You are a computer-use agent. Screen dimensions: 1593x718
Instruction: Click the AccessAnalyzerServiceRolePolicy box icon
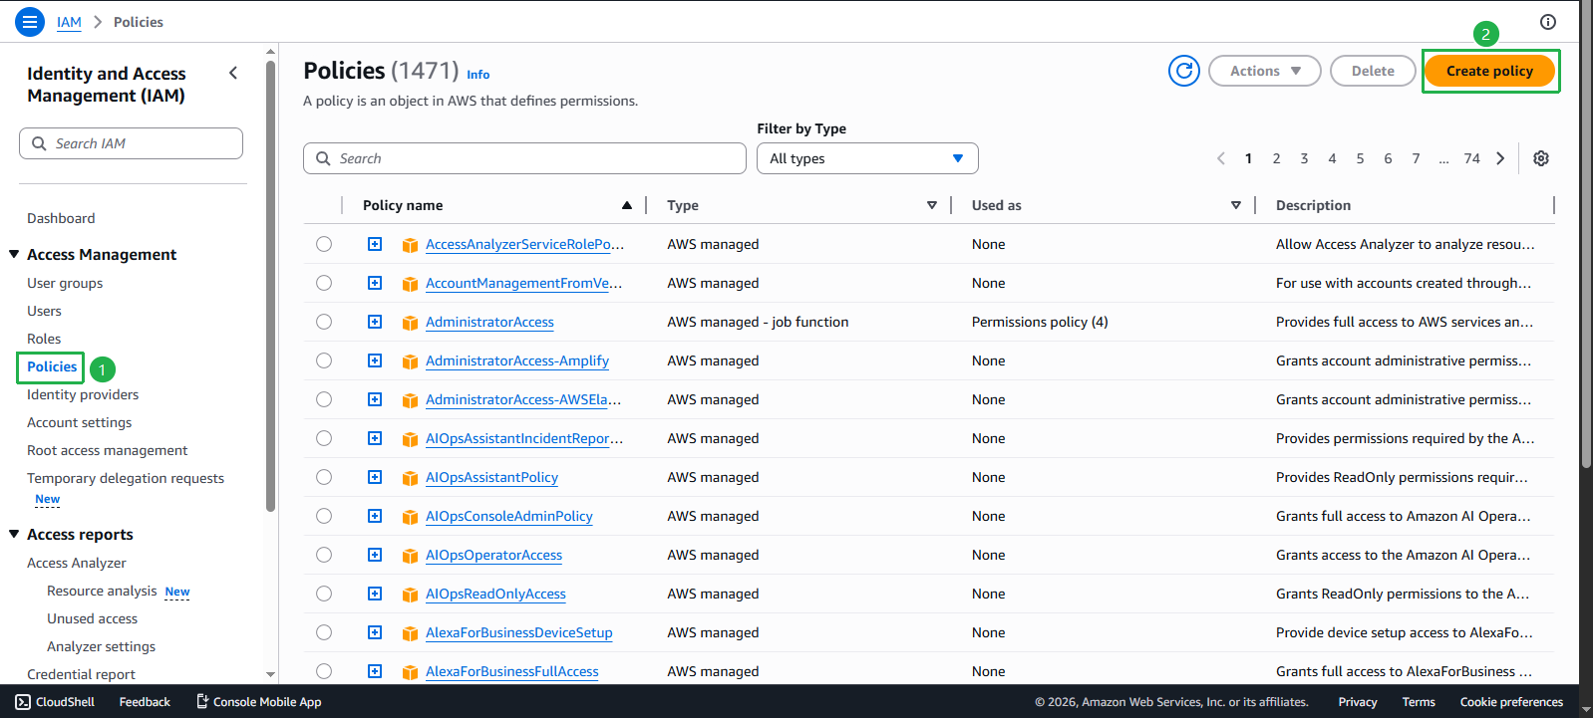[410, 245]
